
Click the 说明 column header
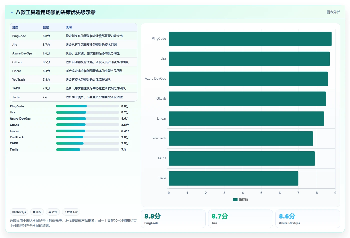tap(69, 27)
